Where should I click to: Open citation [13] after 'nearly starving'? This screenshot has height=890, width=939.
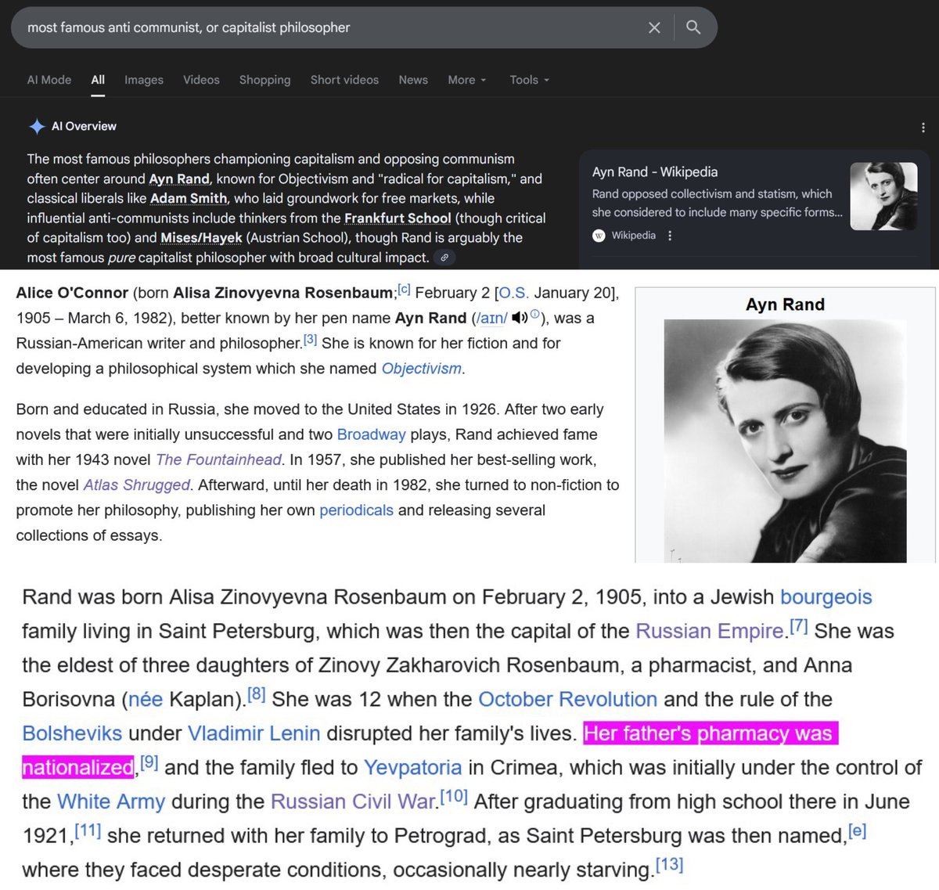[x=670, y=864]
